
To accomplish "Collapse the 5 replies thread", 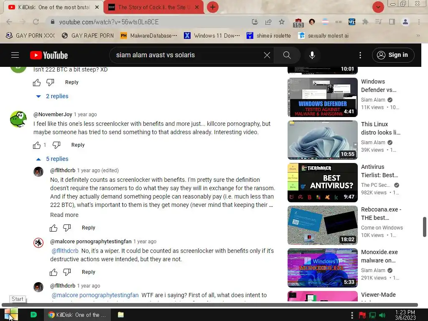I will click(52, 159).
